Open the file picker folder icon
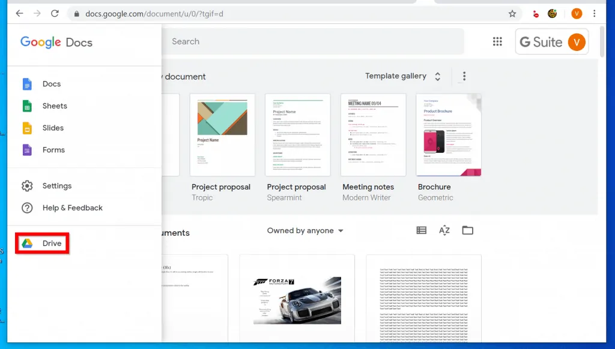 click(x=468, y=230)
